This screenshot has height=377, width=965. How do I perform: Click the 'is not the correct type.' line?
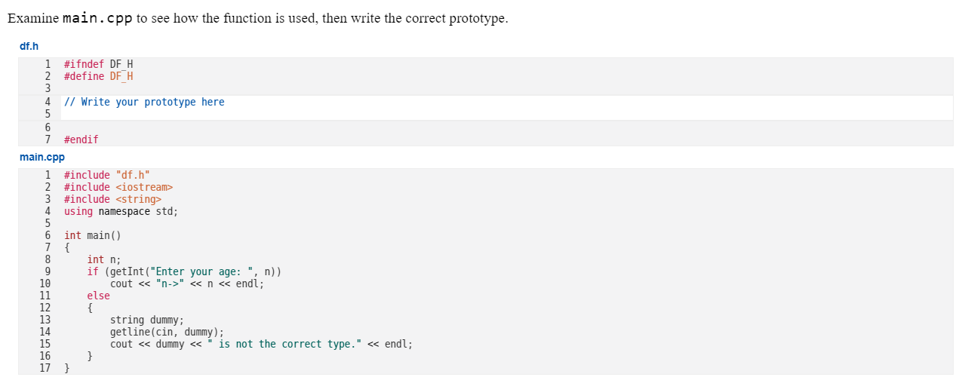[261, 344]
